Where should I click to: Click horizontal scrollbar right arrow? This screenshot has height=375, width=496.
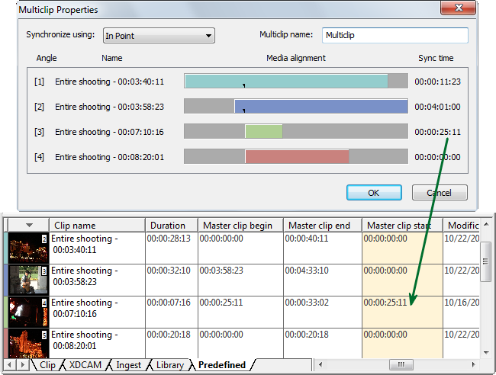(x=473, y=365)
